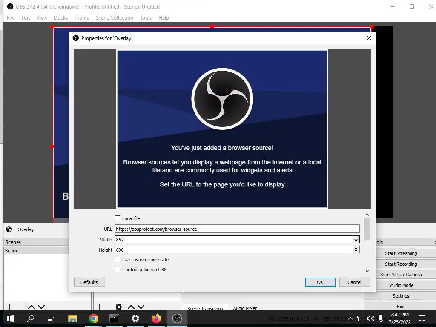
Task: Open the Docks menu
Action: [61, 17]
